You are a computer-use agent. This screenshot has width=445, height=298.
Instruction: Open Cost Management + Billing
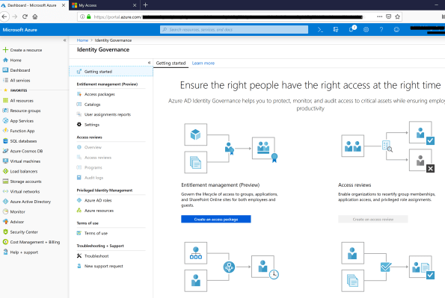point(34,242)
